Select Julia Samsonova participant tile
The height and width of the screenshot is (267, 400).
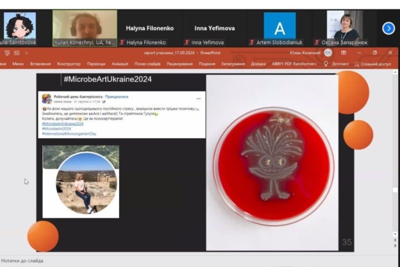click(19, 28)
